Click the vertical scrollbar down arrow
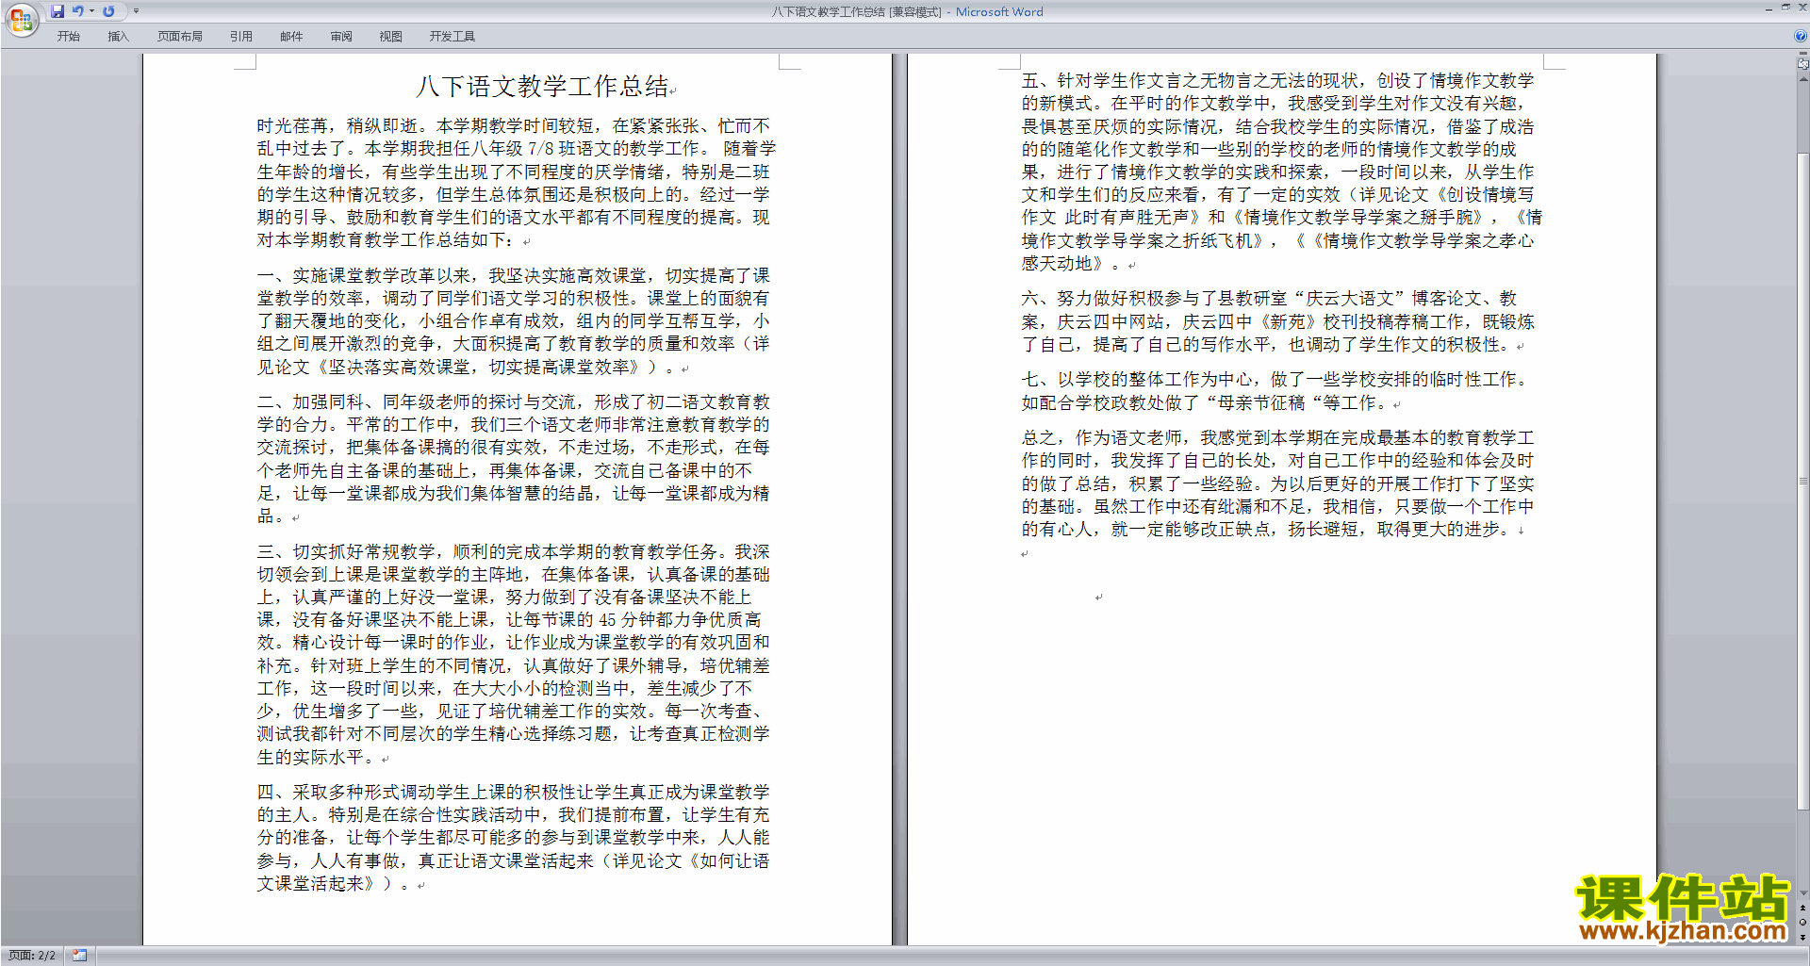1810x966 pixels. [1803, 893]
